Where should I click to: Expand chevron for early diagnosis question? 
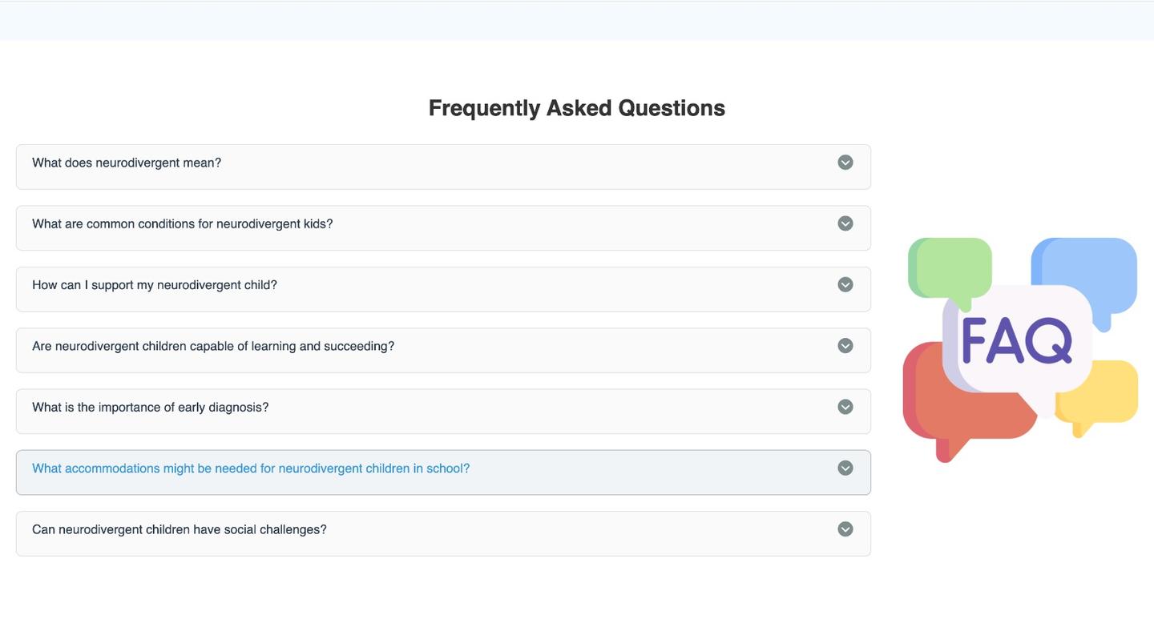coord(845,407)
